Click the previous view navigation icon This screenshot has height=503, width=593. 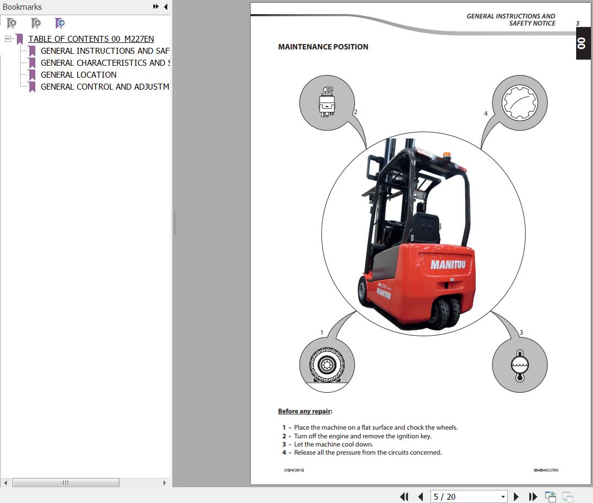(x=550, y=496)
